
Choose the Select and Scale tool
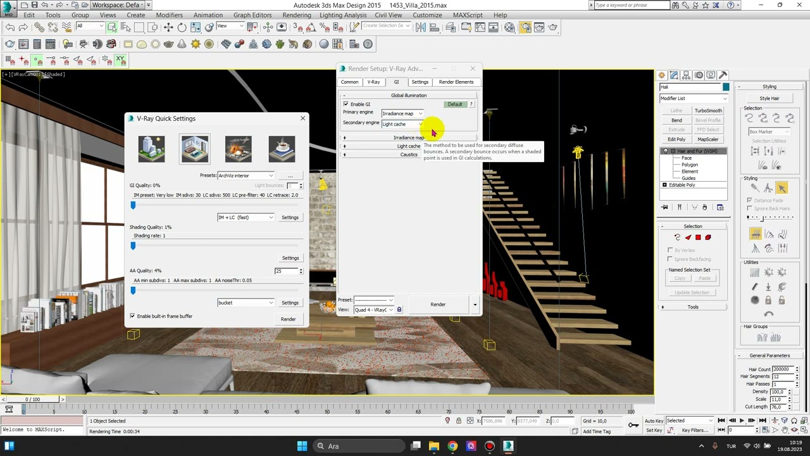(196, 27)
